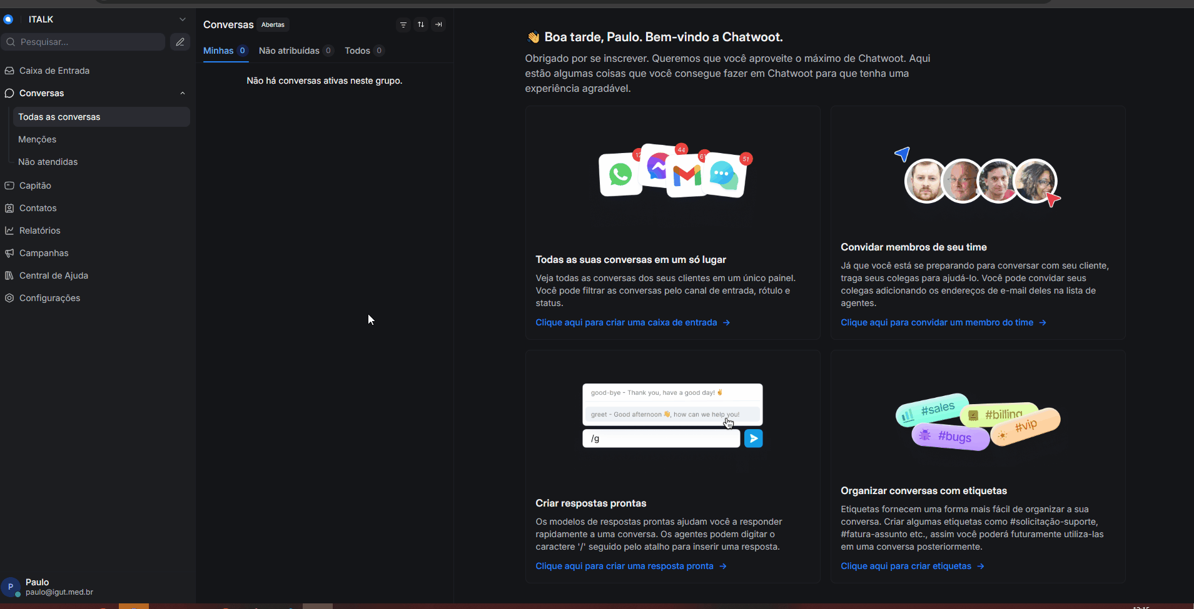Switch to the Minhas tab

tap(226, 51)
